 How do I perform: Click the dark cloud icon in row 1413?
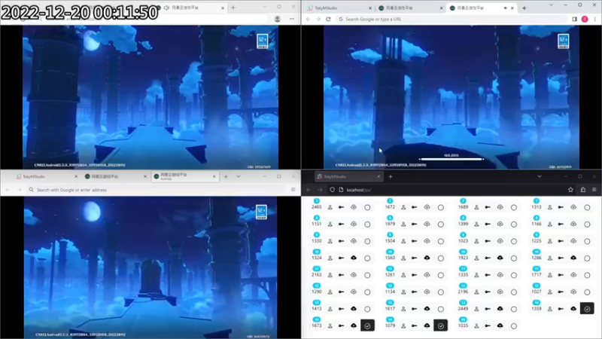354,309
